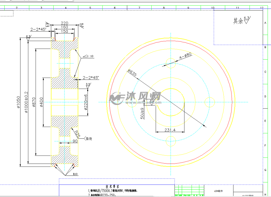271x197 pixels.
Task: Click the ø1050 outer diameter dimension text
Action: 19,102
